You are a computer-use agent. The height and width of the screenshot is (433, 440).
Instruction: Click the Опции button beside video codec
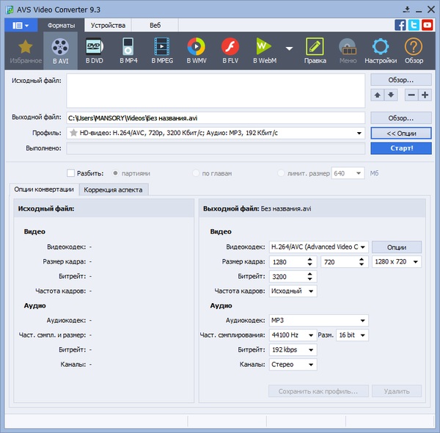tap(396, 247)
